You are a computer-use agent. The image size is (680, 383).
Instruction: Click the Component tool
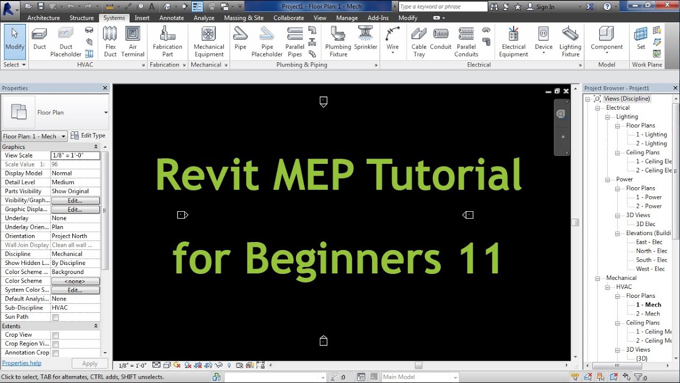607,40
